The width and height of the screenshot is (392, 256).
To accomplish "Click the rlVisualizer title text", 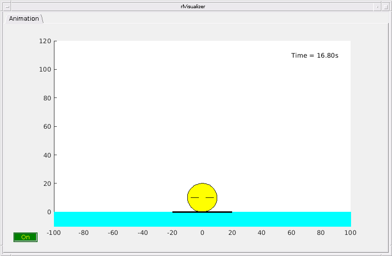I will 193,7.
